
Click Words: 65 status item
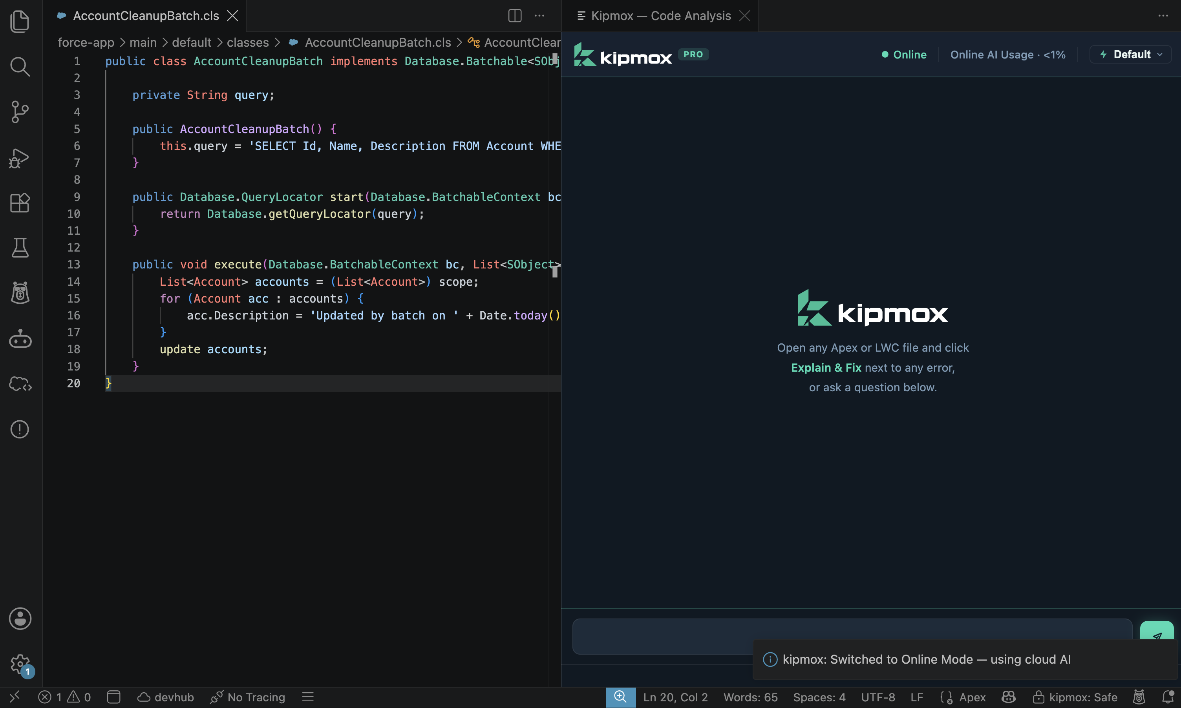[x=750, y=697]
